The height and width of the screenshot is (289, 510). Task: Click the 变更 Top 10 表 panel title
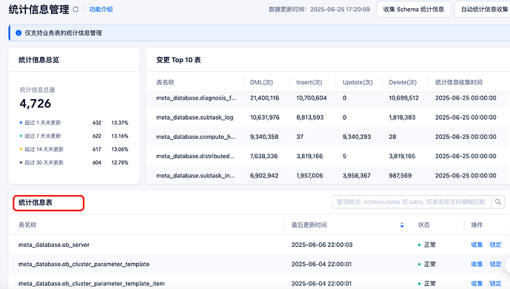click(178, 60)
